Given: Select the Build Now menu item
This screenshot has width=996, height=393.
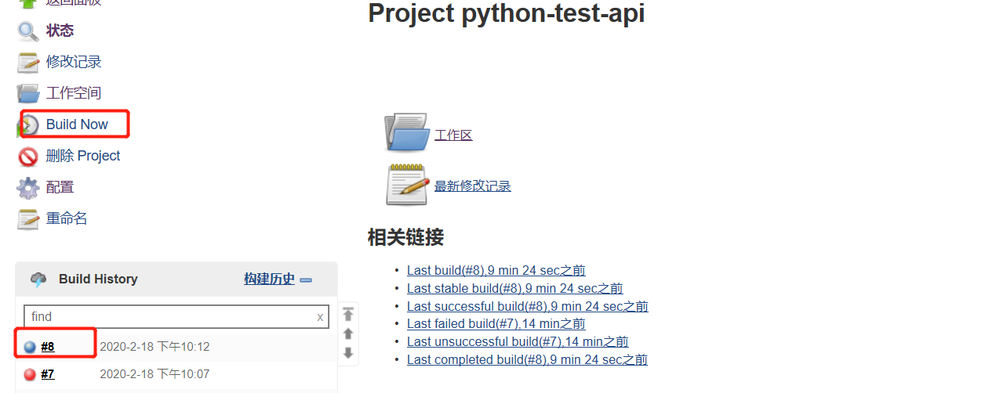Looking at the screenshot, I should tap(77, 124).
